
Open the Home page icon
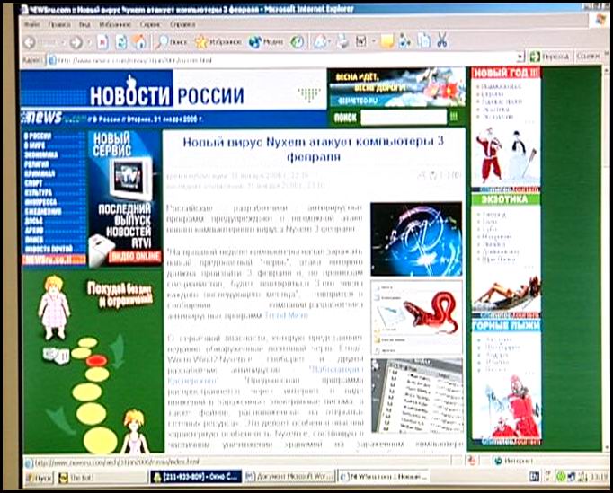[139, 42]
